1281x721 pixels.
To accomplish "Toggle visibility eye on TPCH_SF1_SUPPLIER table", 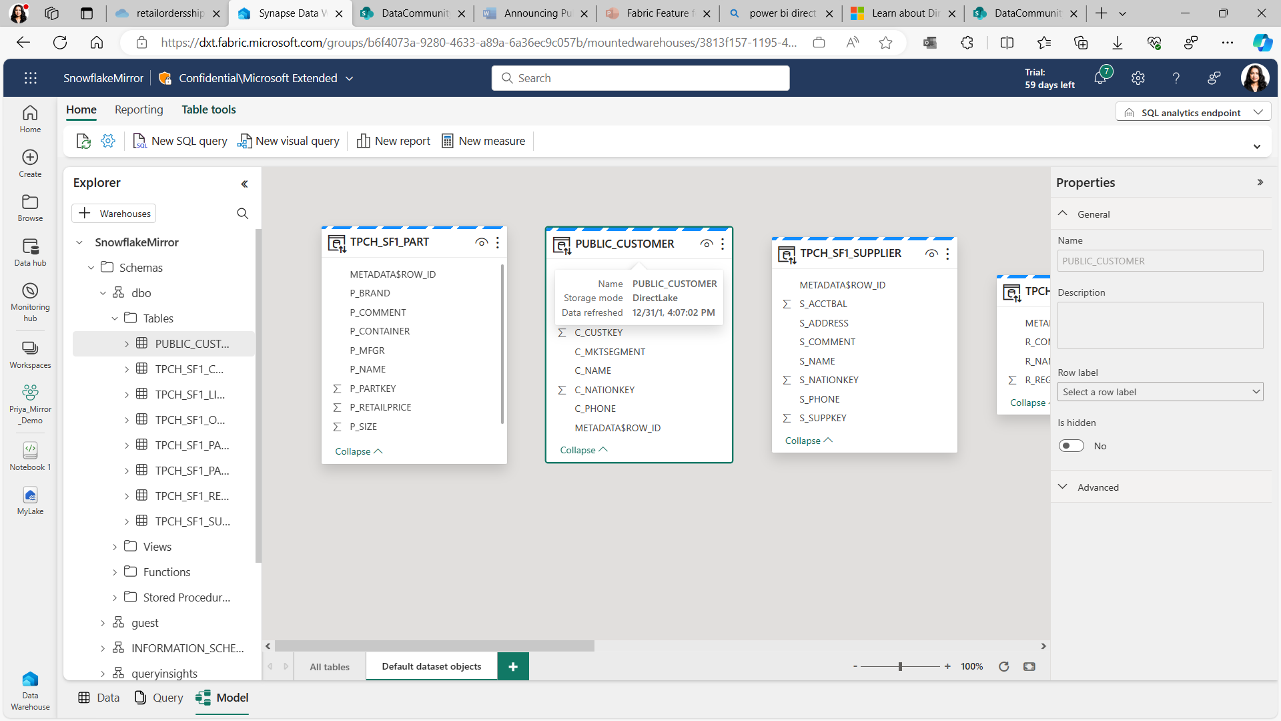I will (931, 254).
